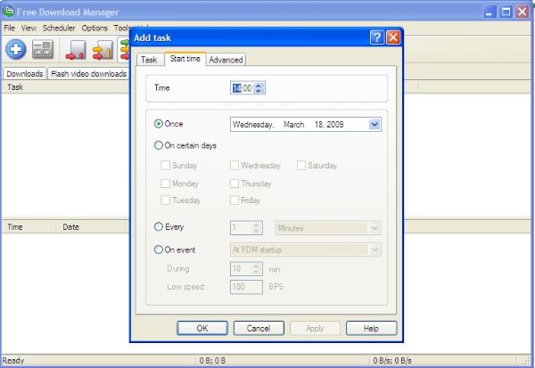Image resolution: width=535 pixels, height=368 pixels.
Task: Click the Ready status bar text
Action: [x=13, y=361]
